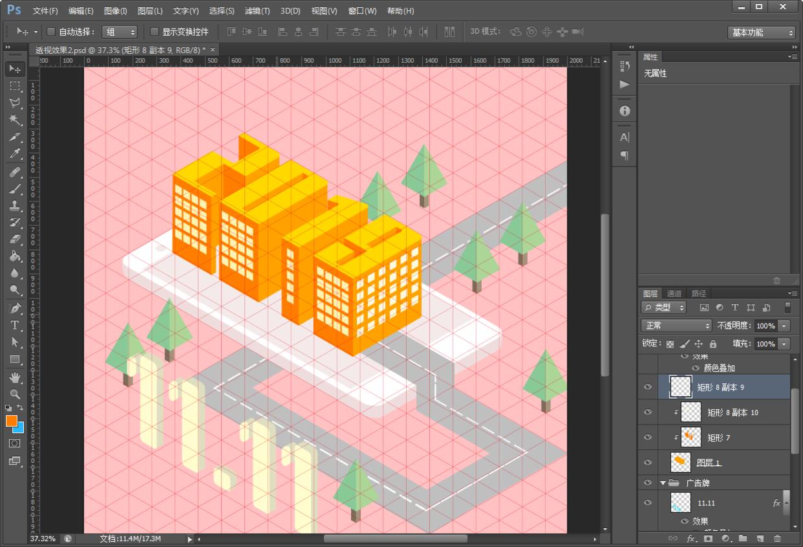Hide the 矩形 8 副本 9 layer
This screenshot has width=803, height=547.
coord(648,387)
